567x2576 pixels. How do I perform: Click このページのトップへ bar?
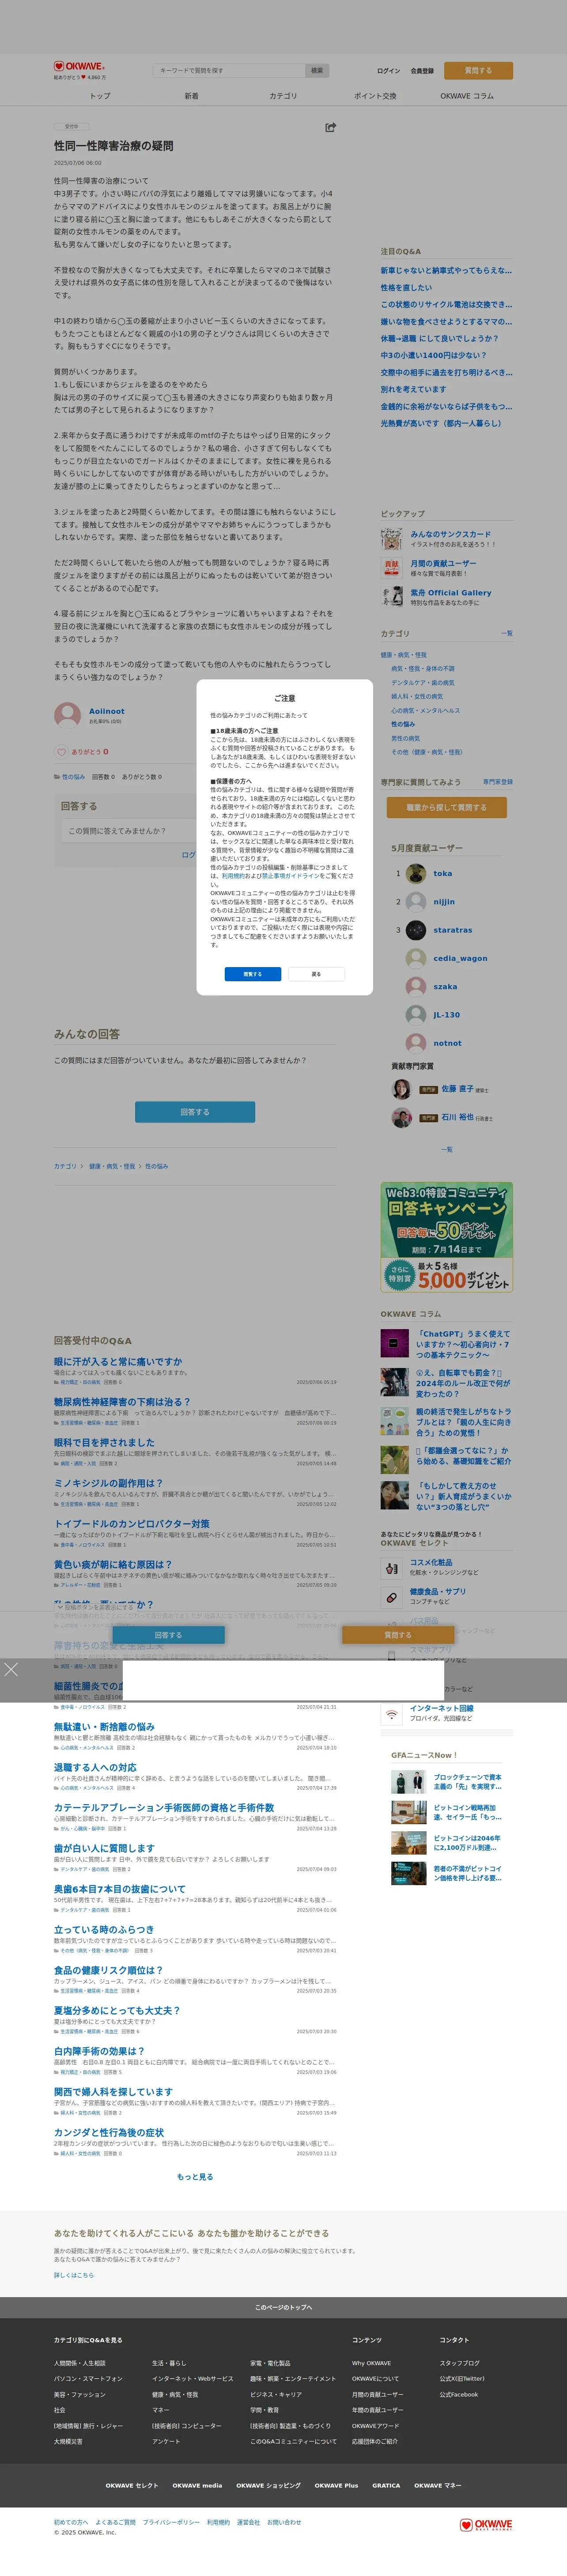pos(283,2307)
